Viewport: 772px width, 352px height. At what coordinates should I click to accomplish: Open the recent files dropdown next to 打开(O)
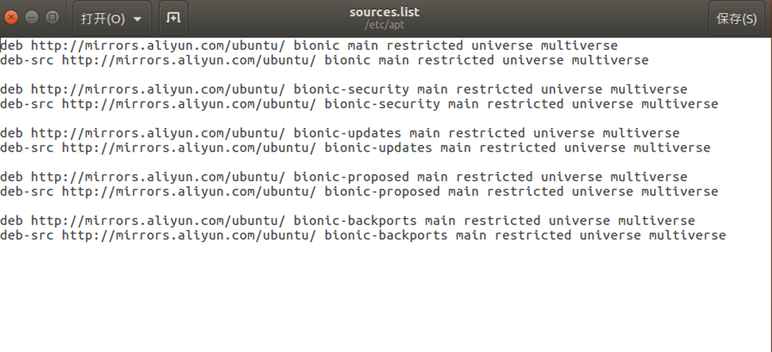(137, 19)
